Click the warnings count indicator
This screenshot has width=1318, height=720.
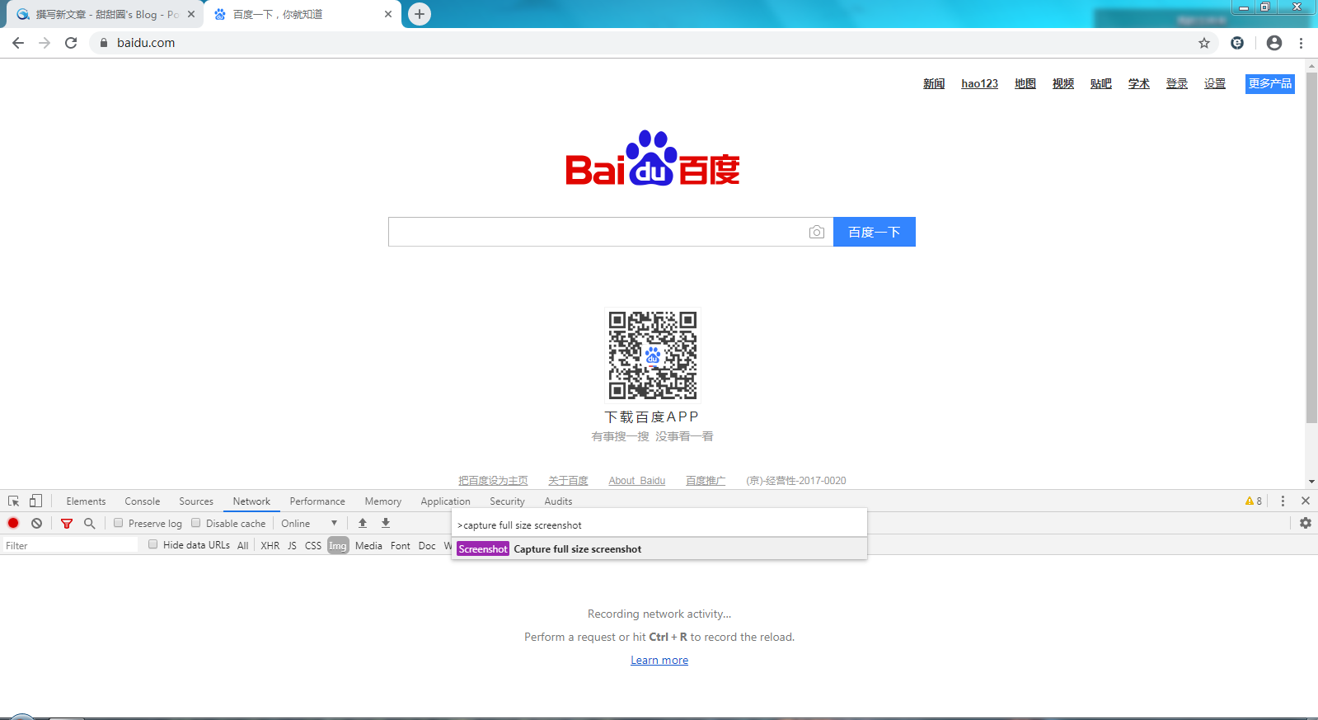[x=1254, y=501]
